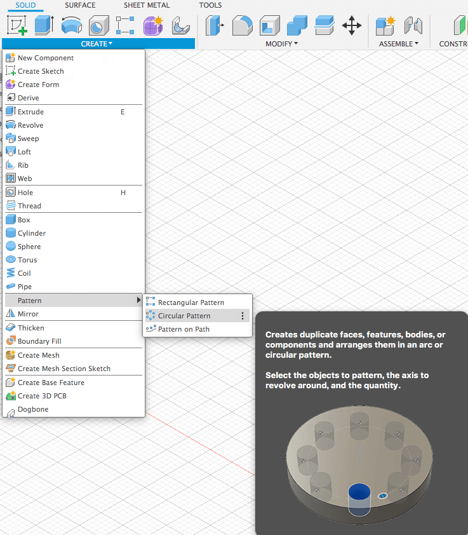
Task: Choose Circular Pattern from the submenu
Action: coord(184,316)
